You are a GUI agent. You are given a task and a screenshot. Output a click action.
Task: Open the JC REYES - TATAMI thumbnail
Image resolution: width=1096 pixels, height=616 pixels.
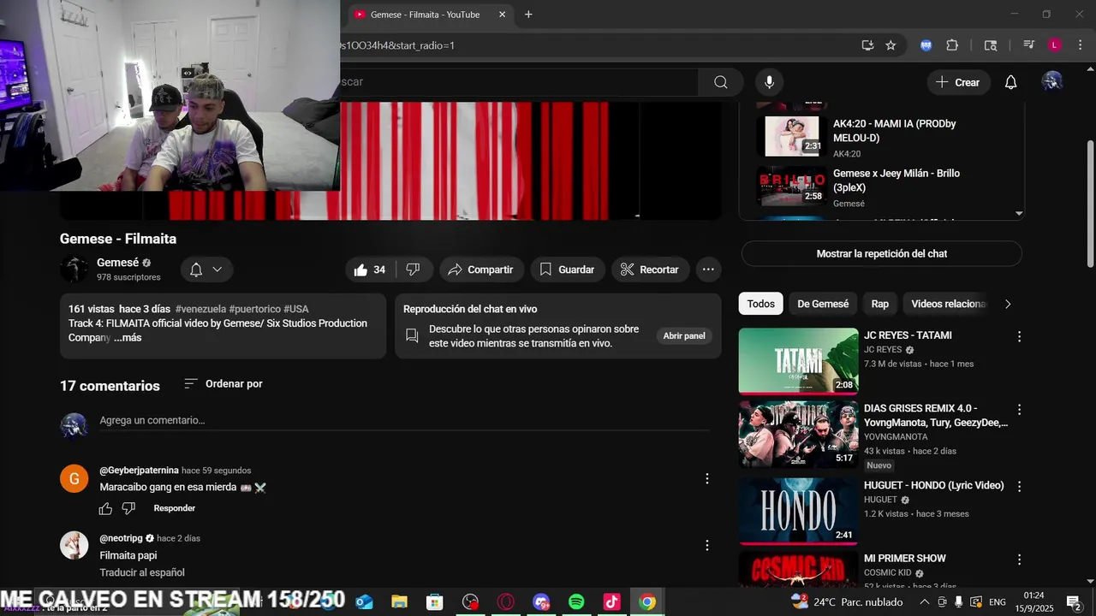pos(798,361)
